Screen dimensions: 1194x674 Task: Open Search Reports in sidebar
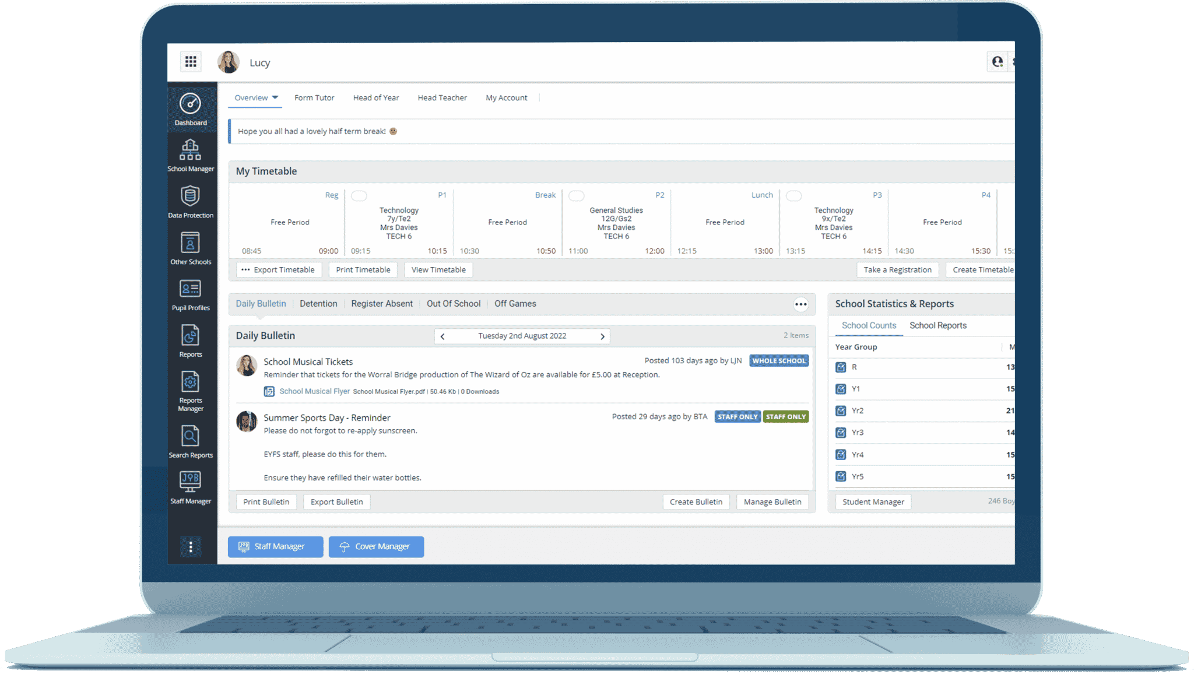pos(191,442)
